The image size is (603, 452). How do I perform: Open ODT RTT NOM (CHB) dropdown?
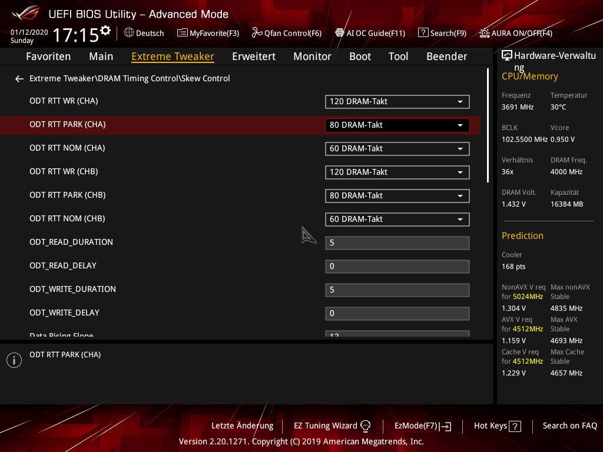397,219
